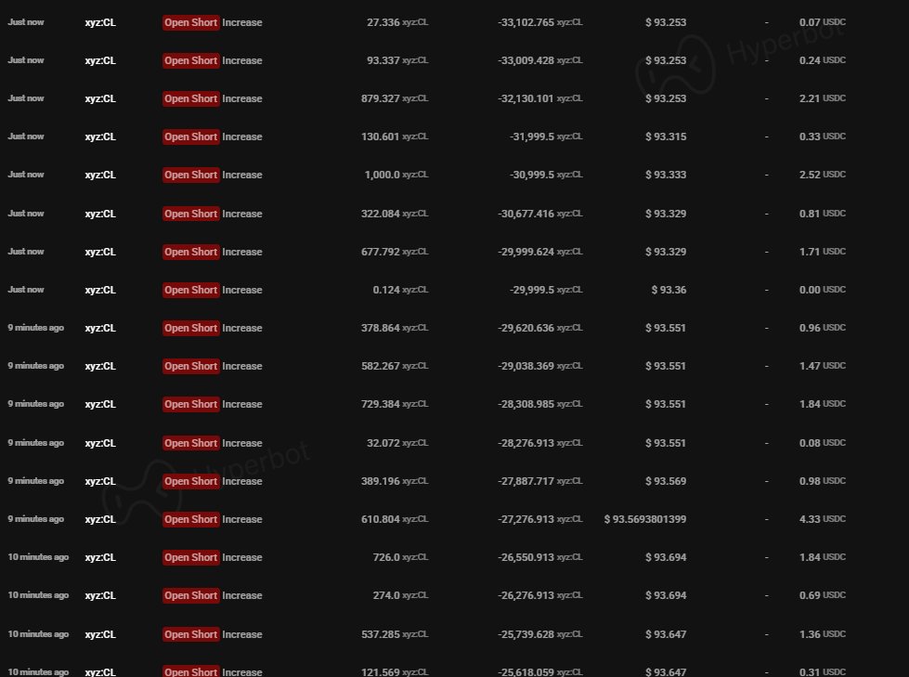Viewport: 909px width, 677px height.
Task: Click the 2.52 USDC fee amount
Action: point(822,175)
